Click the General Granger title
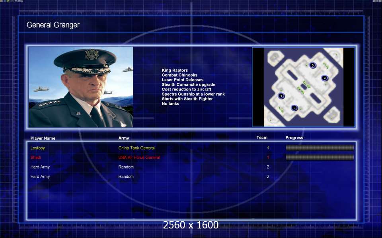The image size is (382, 238). click(53, 25)
